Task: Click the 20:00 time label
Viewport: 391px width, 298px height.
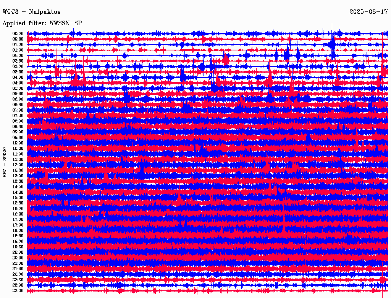Action: (x=18, y=253)
